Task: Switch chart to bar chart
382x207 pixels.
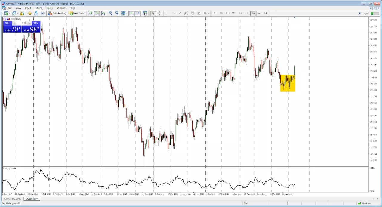Action: [90, 13]
